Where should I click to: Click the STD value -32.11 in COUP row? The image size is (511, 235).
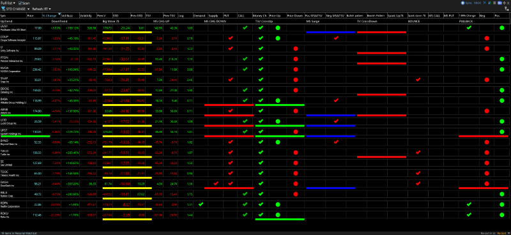pyautogui.click(x=125, y=38)
